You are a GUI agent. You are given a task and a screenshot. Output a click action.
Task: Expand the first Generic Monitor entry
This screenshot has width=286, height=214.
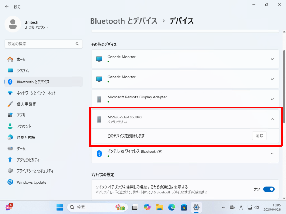coord(272,59)
